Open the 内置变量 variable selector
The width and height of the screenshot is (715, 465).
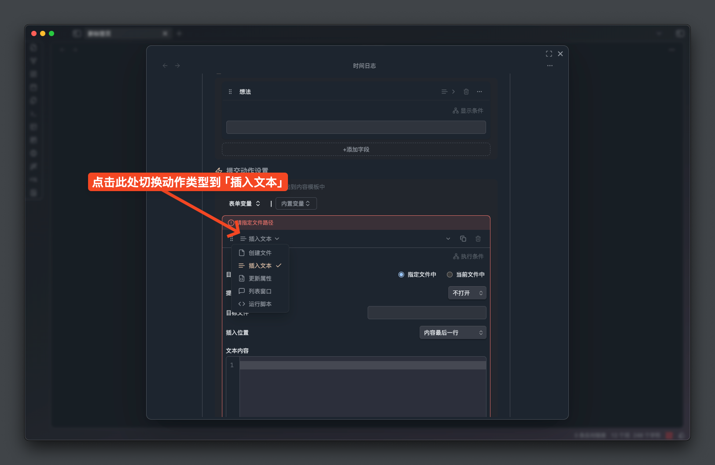[x=296, y=203]
